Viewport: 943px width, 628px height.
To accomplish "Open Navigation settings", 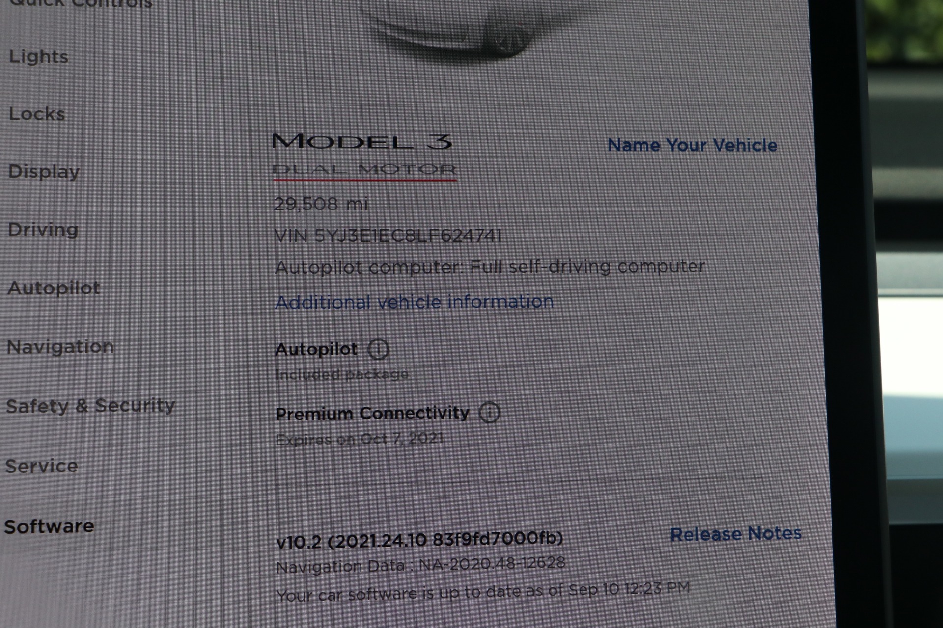I will click(60, 347).
